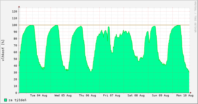The image size is (198, 104).
Task: Click the humidity dip near 30% before Fri 07 Aug
Action: coord(91,71)
